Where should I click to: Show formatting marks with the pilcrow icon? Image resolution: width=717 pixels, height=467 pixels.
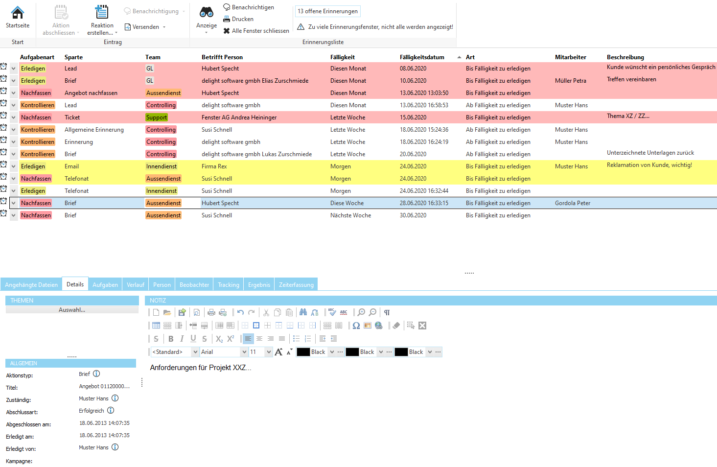[x=387, y=312]
